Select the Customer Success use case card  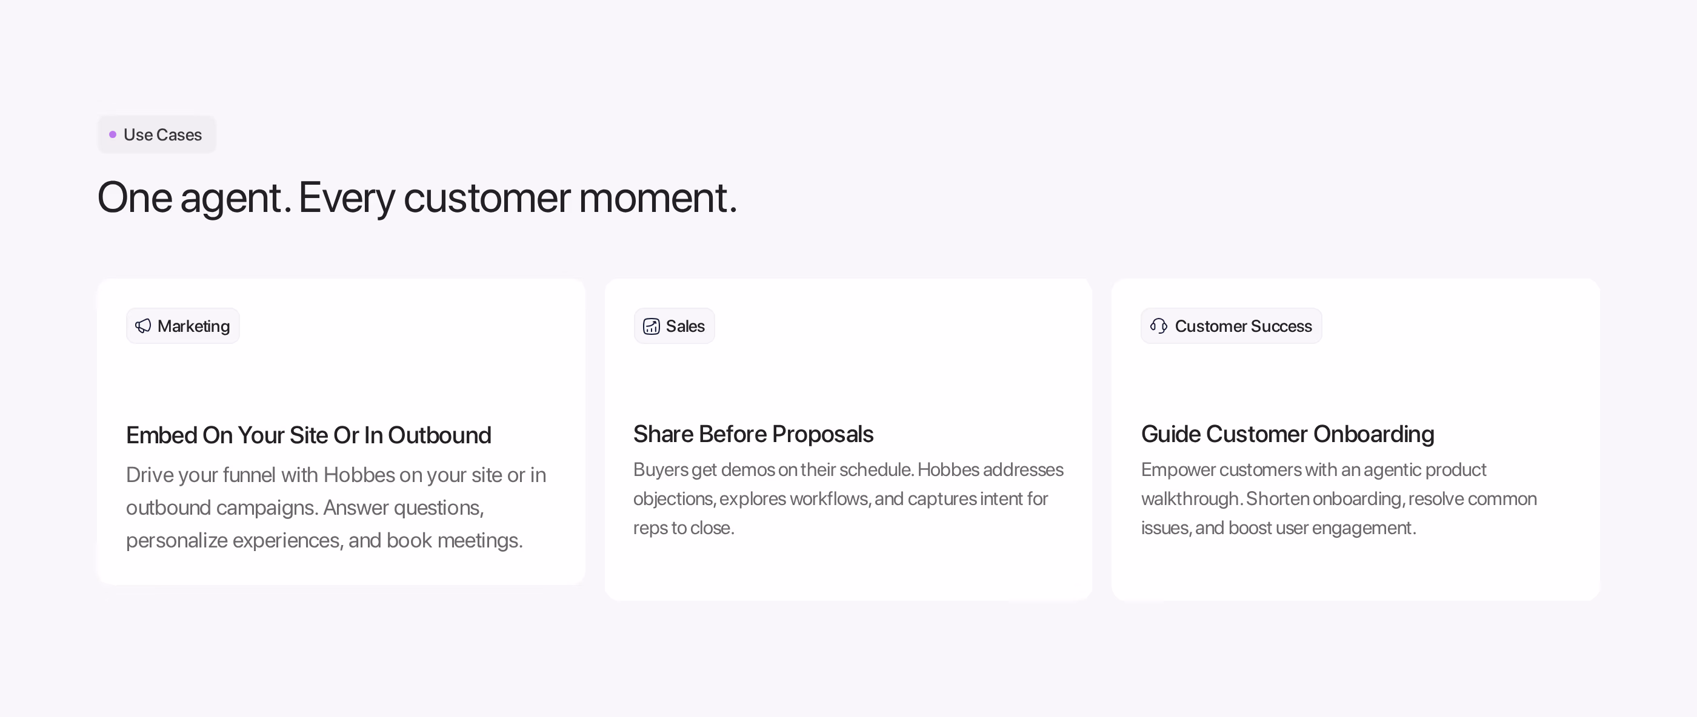coord(1356,440)
